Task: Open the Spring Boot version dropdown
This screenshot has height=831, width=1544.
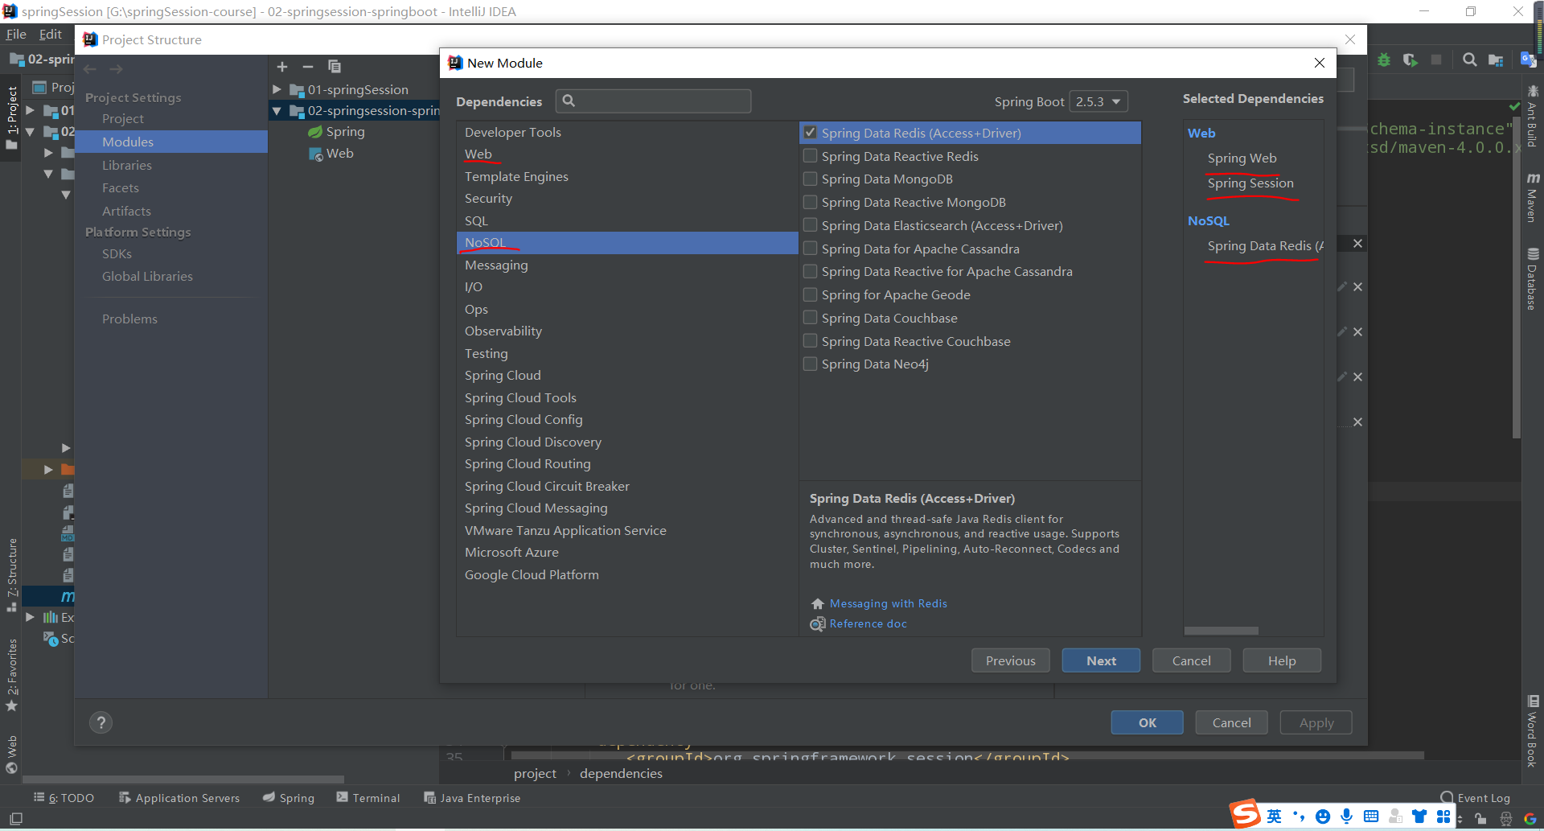Action: coord(1098,101)
